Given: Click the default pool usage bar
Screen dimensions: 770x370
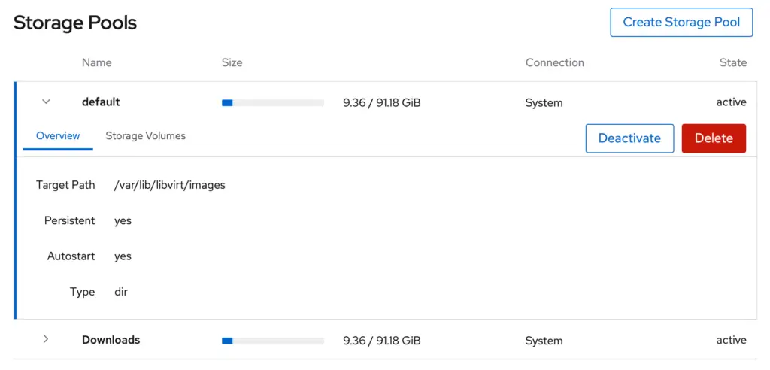Looking at the screenshot, I should tap(272, 103).
